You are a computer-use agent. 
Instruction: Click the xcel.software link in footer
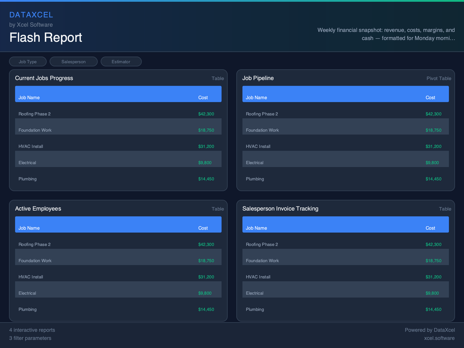tap(439, 338)
